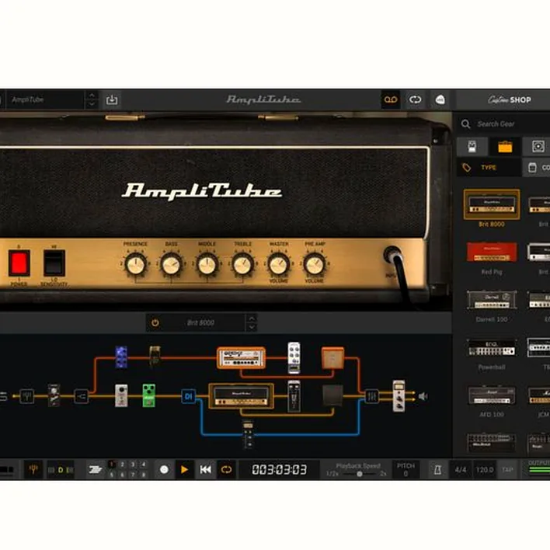Toggle the metronome icon

click(x=437, y=470)
